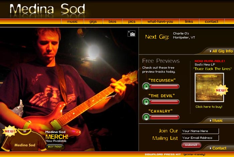Screen dimensions: 234x157
Task: Expand All Gig Info arrow link
Action: 221,51
